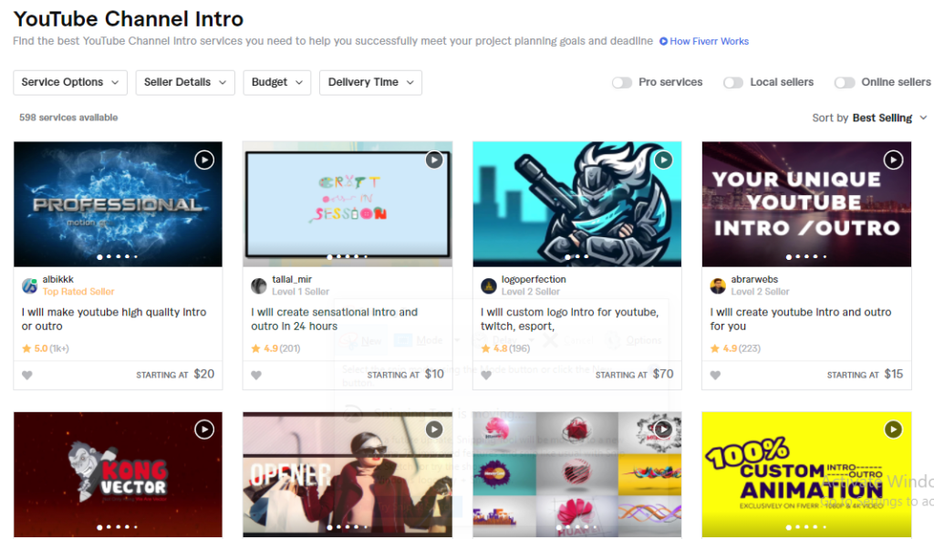934x539 pixels.
Task: Play video preview on logoperfection's gig
Action: click(x=664, y=160)
